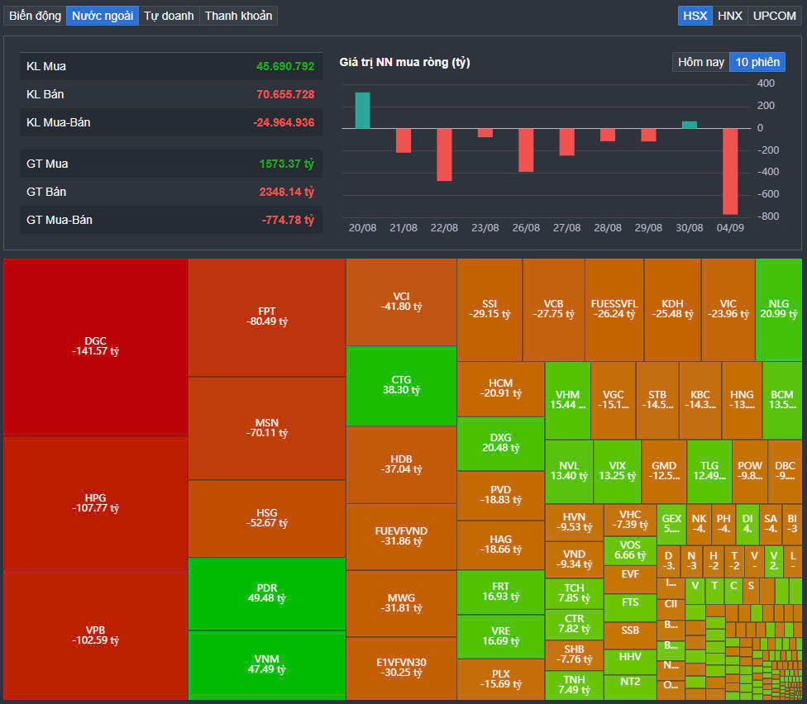Open the HCM treemap tile
This screenshot has height=704, width=807.
click(x=501, y=388)
